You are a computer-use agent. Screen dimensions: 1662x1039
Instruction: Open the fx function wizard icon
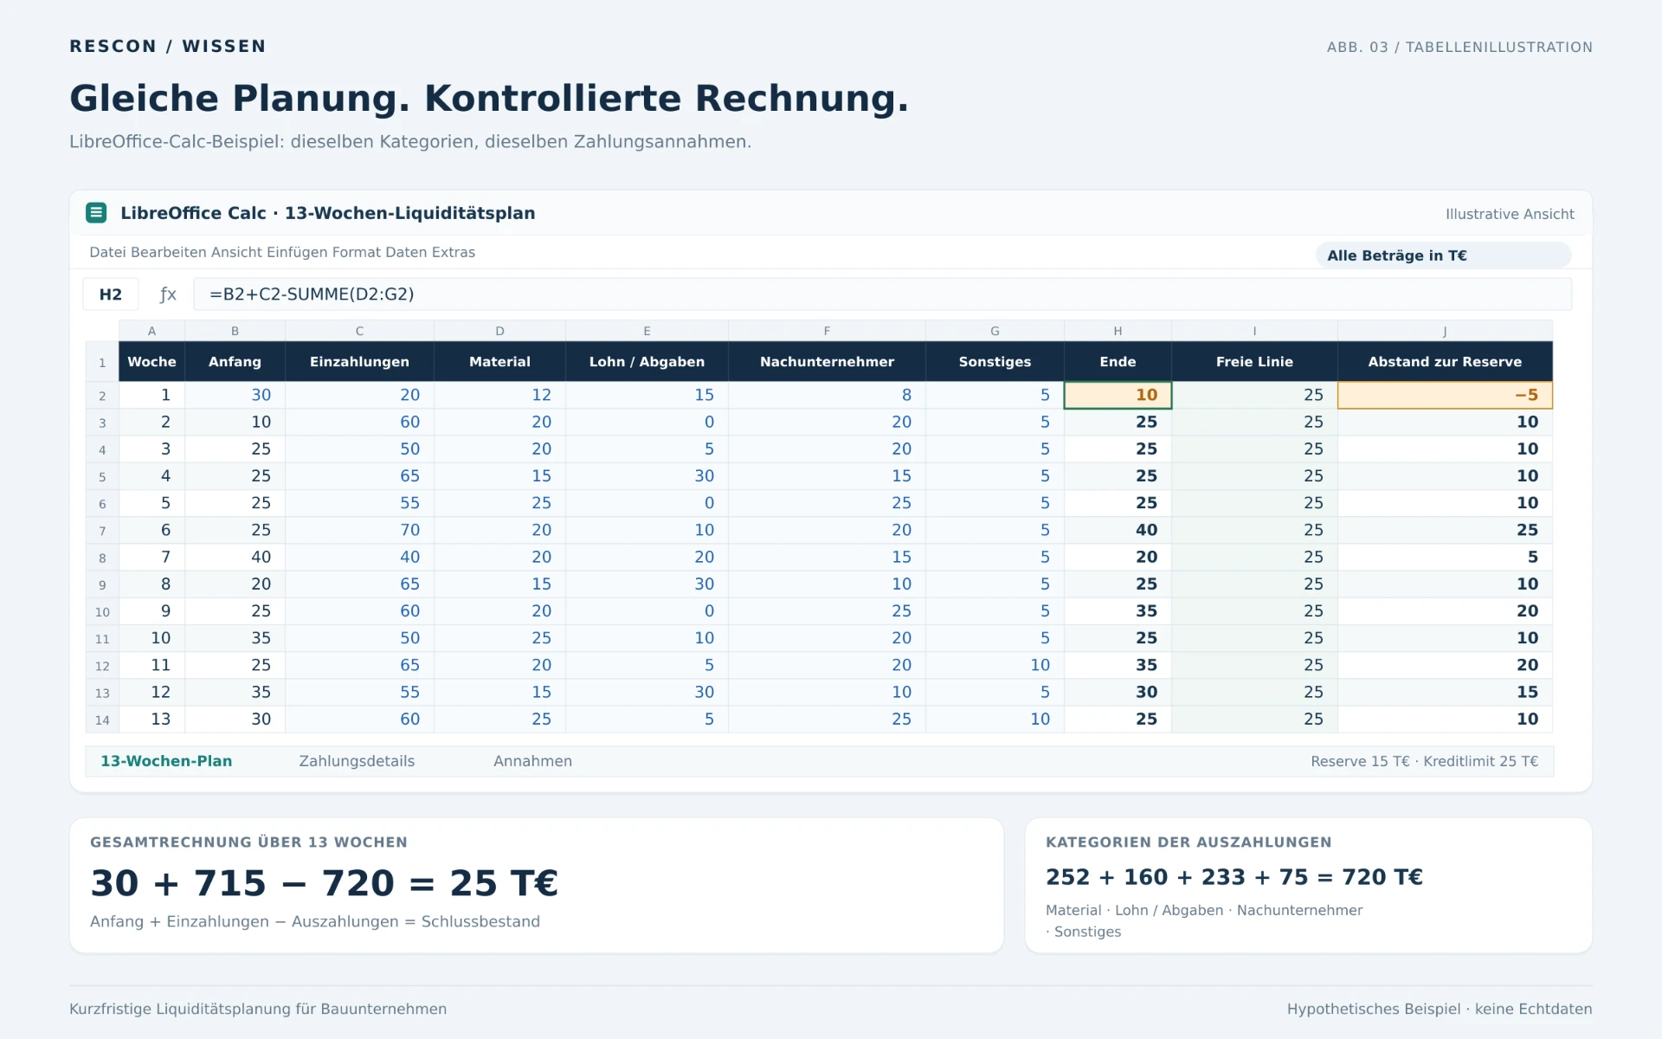168,294
